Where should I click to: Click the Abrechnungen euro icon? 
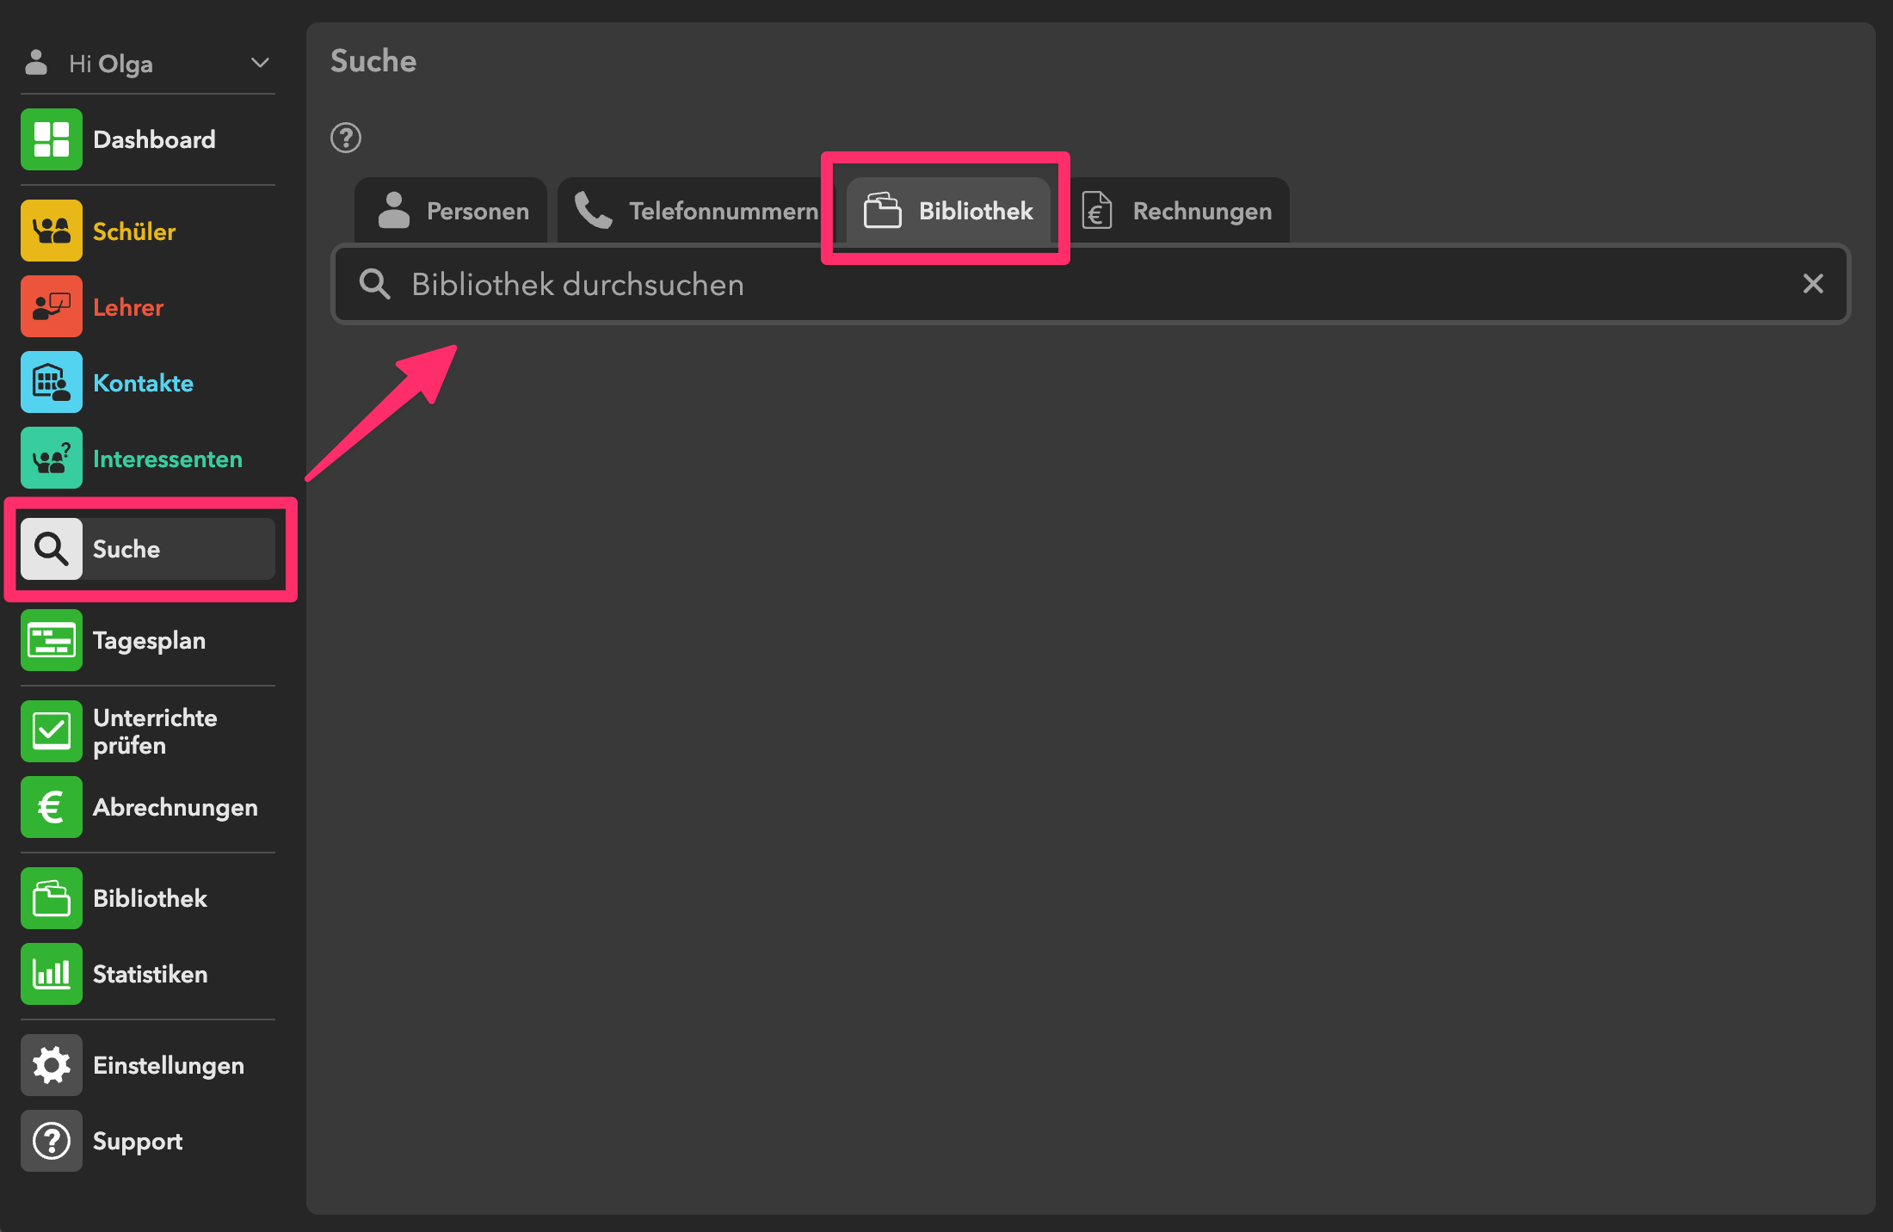pos(52,807)
